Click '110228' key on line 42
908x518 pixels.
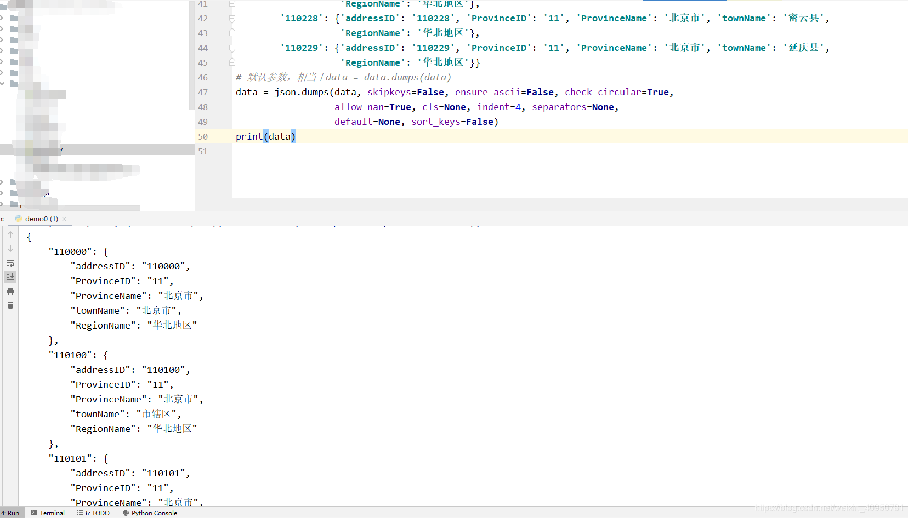(x=302, y=18)
